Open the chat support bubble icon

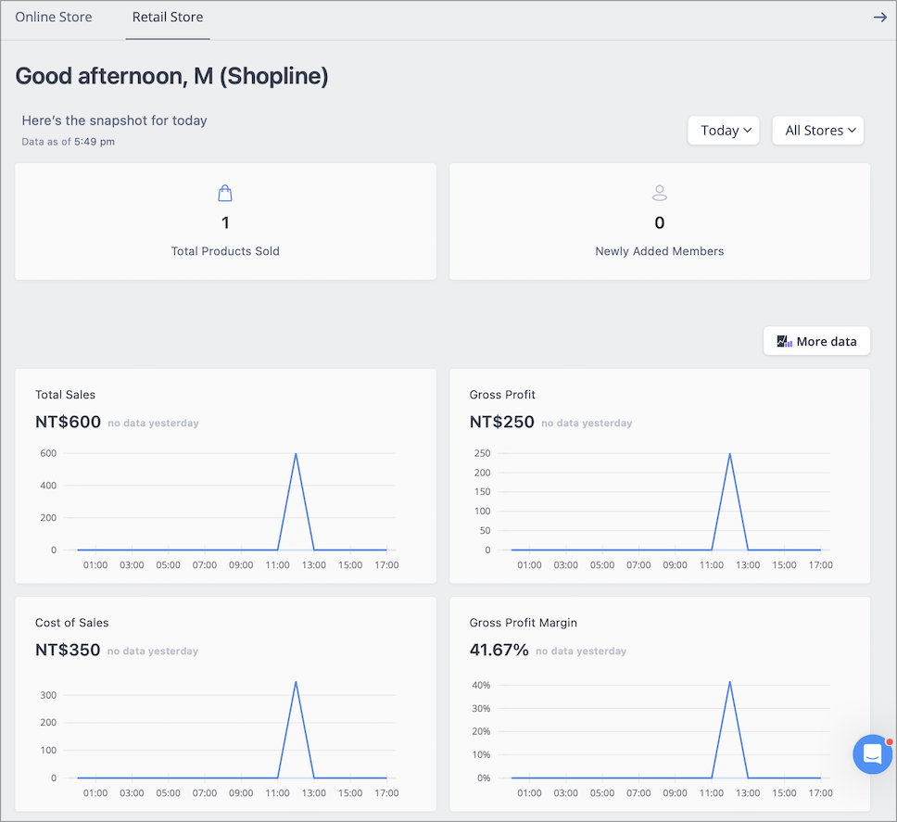(872, 754)
